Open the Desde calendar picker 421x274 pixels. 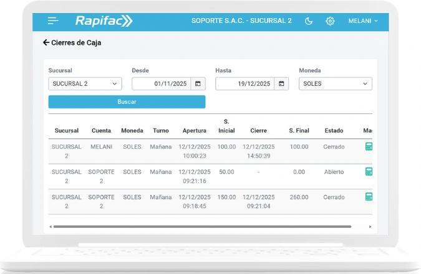[x=198, y=83]
